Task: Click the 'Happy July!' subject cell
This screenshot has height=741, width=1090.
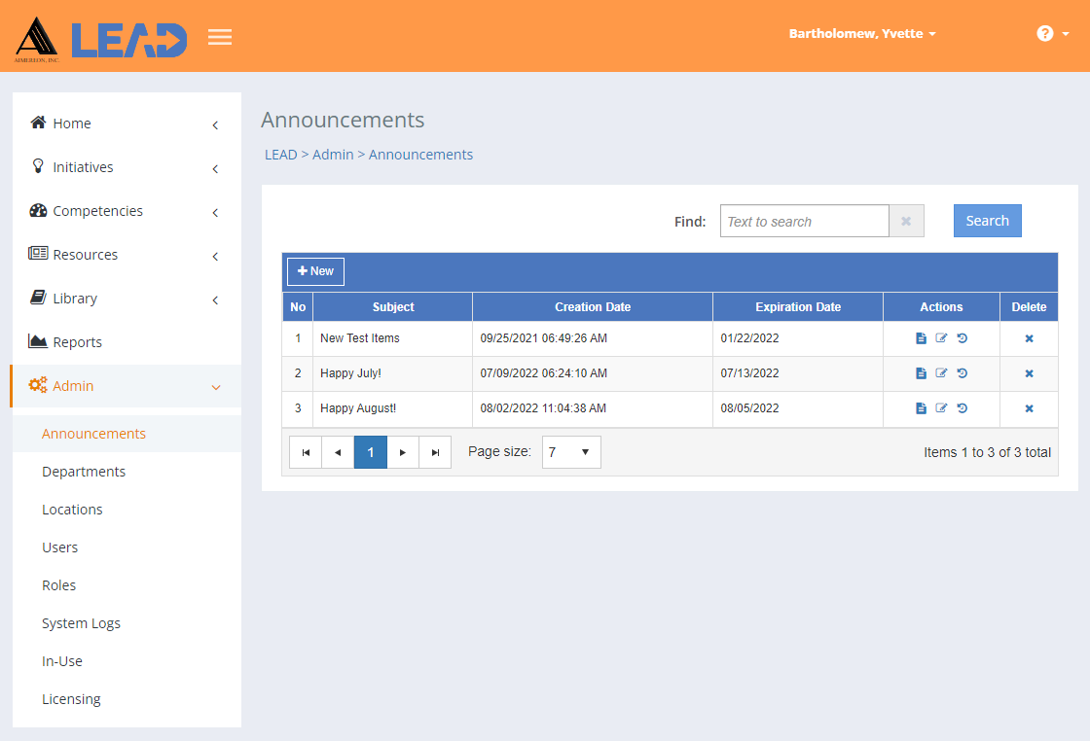Action: point(393,373)
